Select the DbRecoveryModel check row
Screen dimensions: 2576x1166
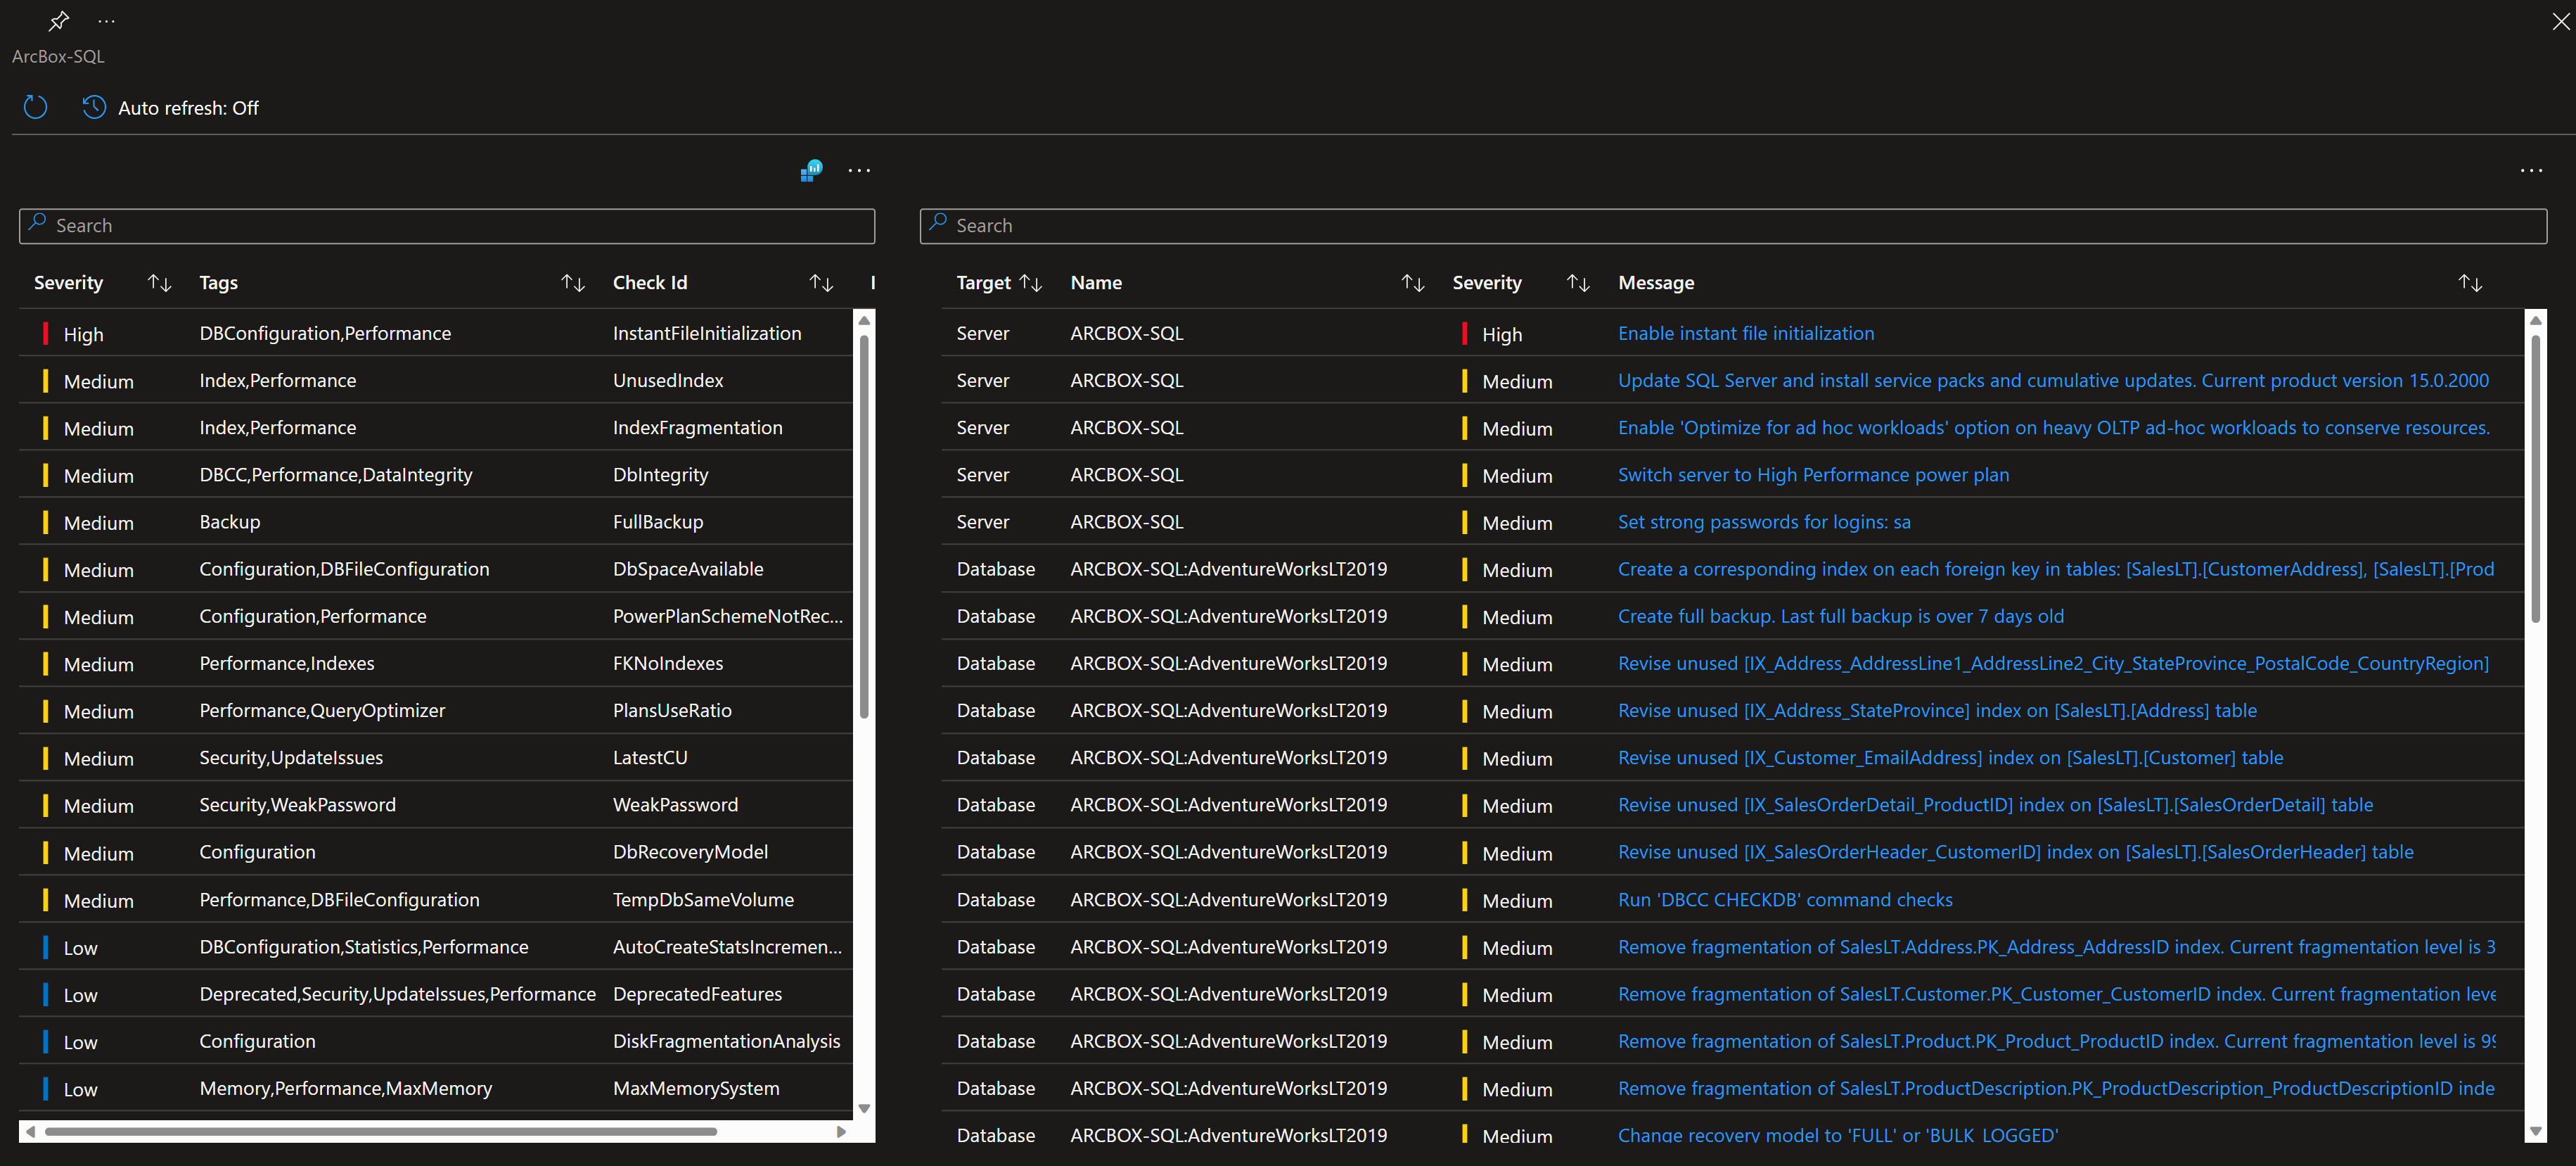point(436,851)
